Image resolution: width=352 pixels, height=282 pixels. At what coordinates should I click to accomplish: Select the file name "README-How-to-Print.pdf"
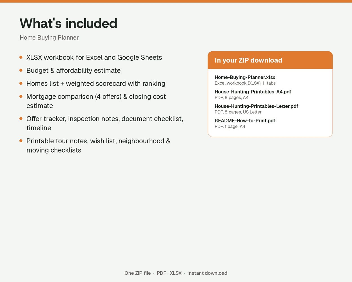245,120
